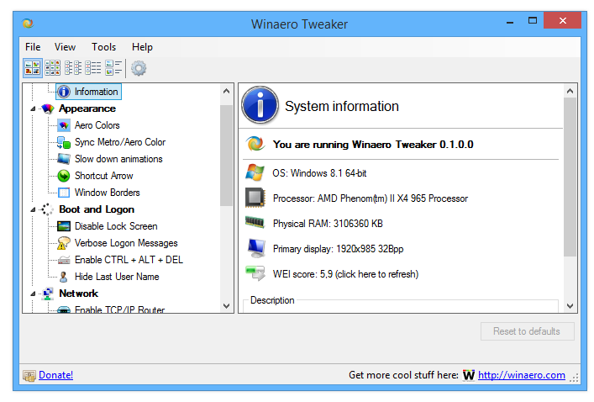Click the Window Borders icon
The image size is (594, 402).
tap(64, 193)
